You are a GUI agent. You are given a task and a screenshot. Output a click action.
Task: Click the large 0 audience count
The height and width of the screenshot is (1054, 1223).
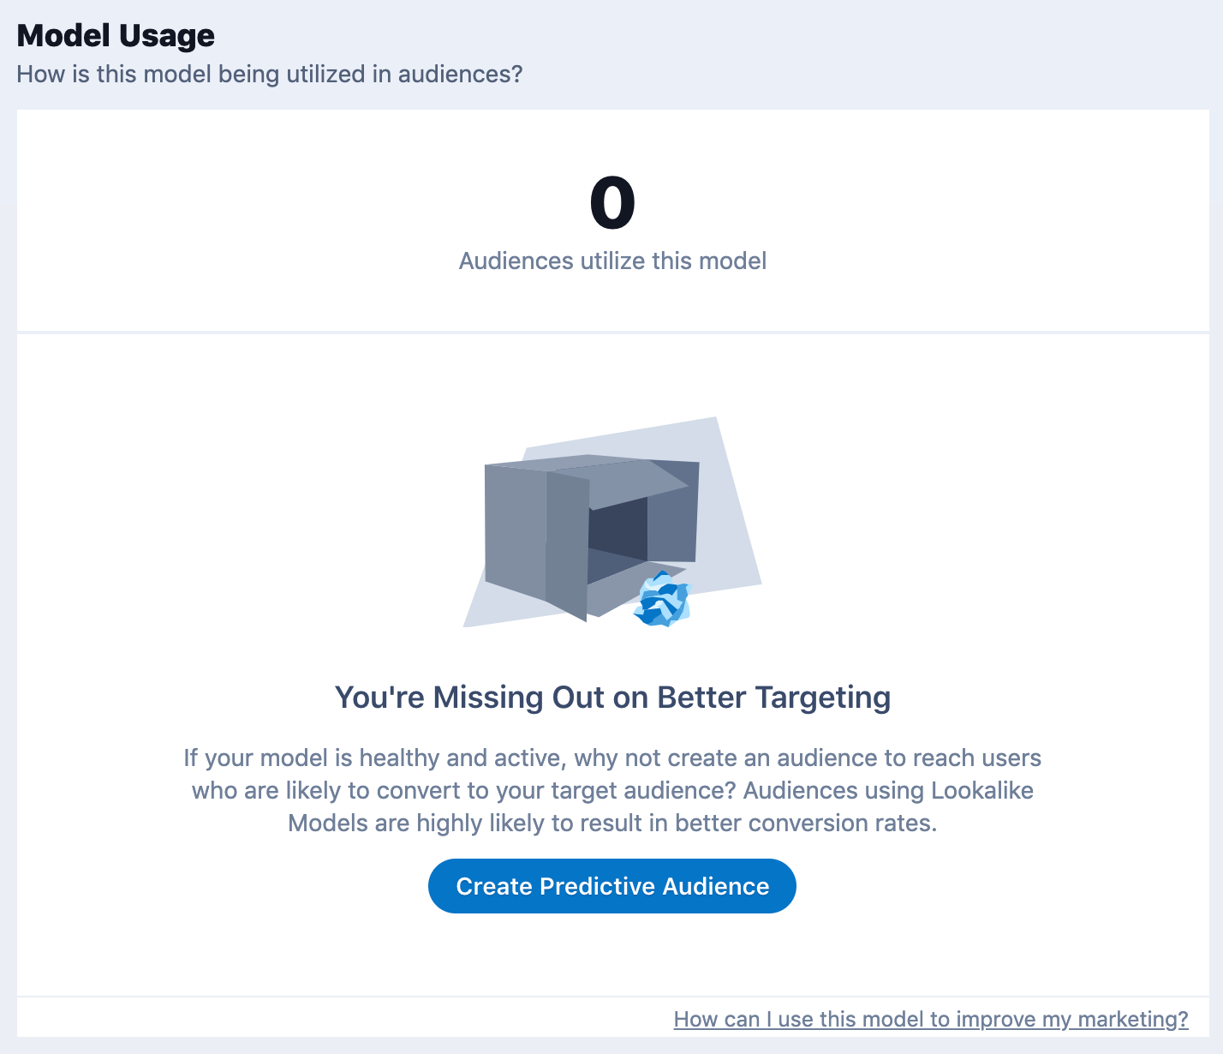pos(611,204)
